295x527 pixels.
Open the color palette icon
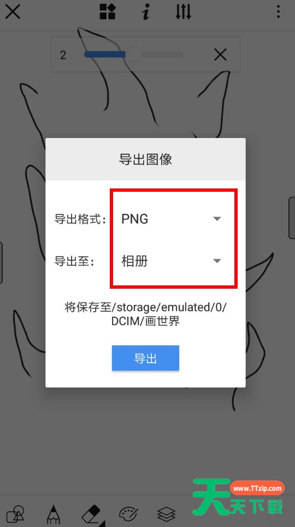click(129, 514)
